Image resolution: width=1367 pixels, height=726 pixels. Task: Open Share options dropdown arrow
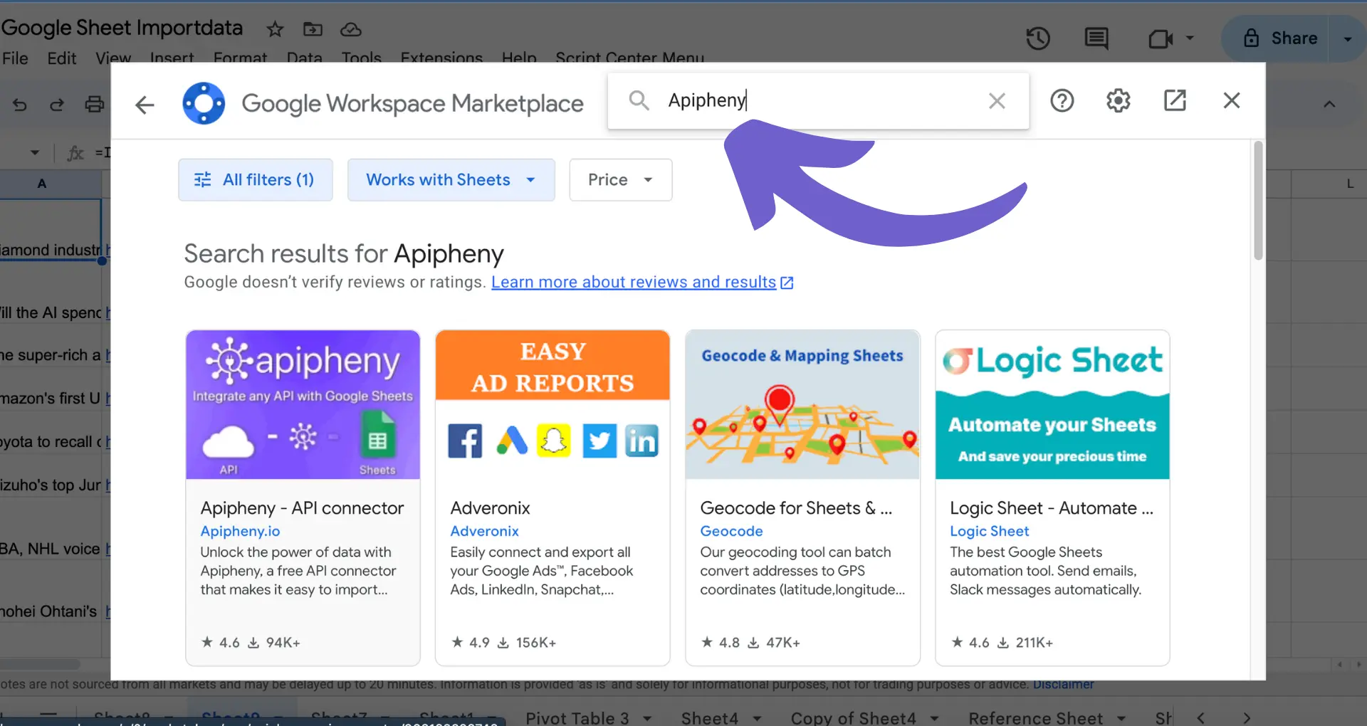1347,38
